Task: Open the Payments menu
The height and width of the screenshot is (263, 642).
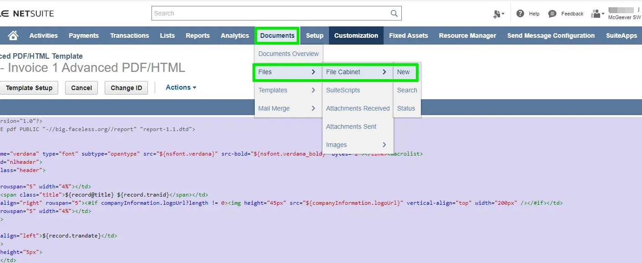Action: pyautogui.click(x=84, y=35)
